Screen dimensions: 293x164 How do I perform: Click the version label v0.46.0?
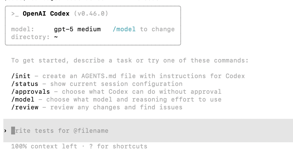91,14
